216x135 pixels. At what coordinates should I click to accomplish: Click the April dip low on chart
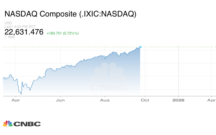point(21,93)
